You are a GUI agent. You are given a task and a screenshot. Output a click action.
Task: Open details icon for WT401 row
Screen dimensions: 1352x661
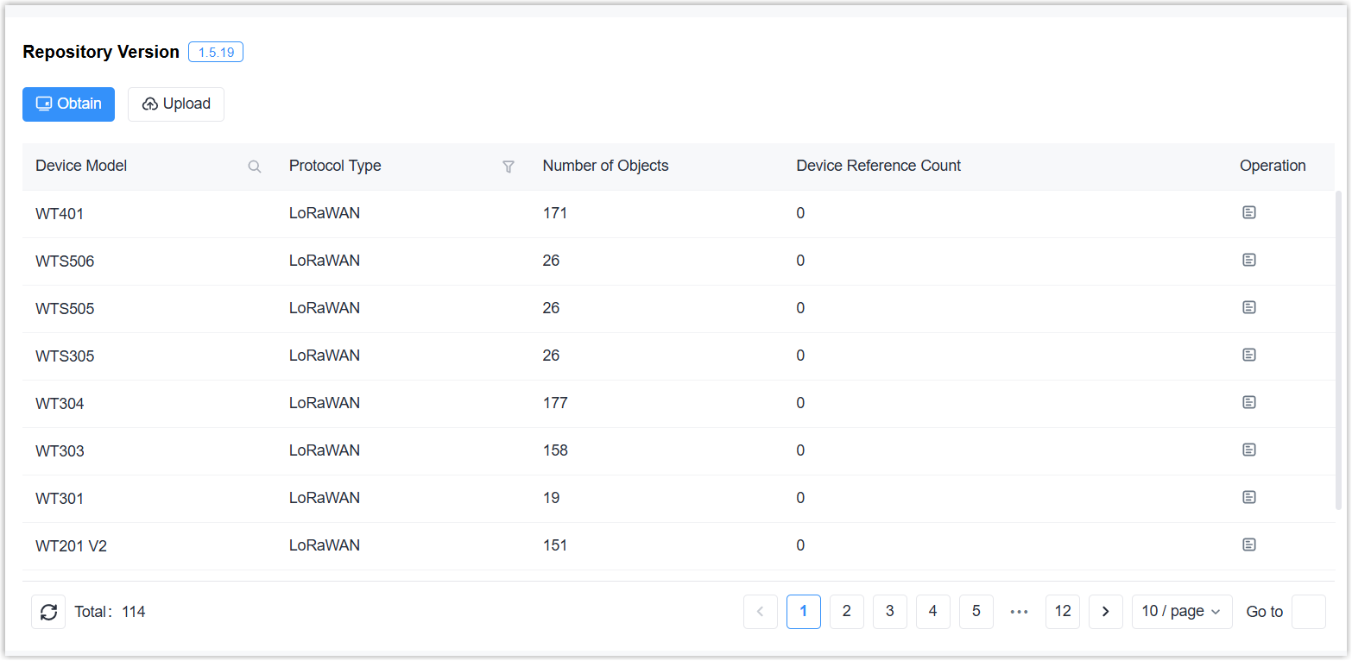1248,212
